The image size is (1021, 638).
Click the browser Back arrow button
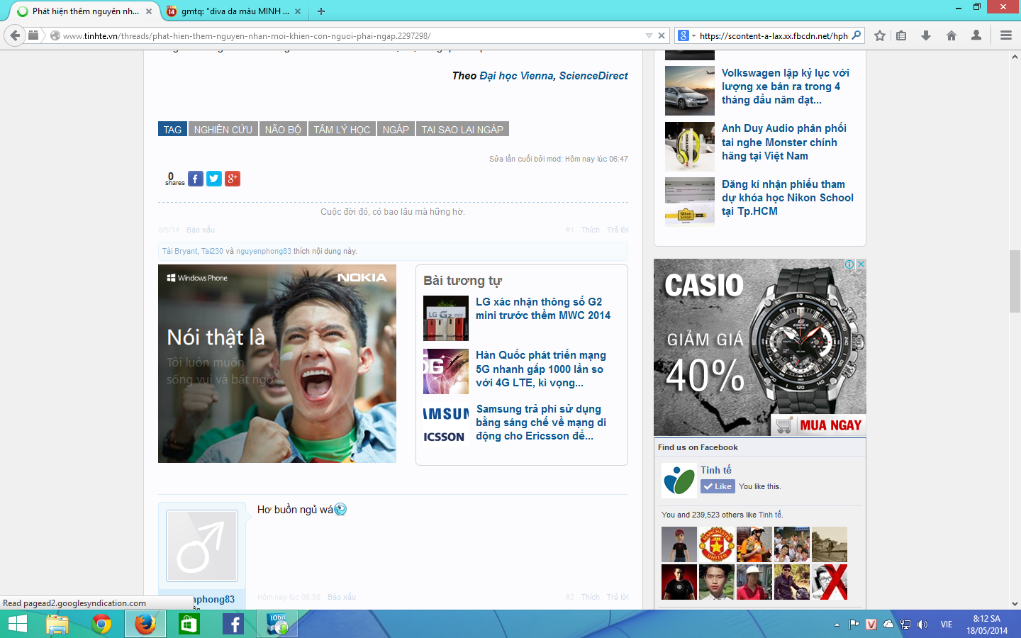pyautogui.click(x=15, y=35)
